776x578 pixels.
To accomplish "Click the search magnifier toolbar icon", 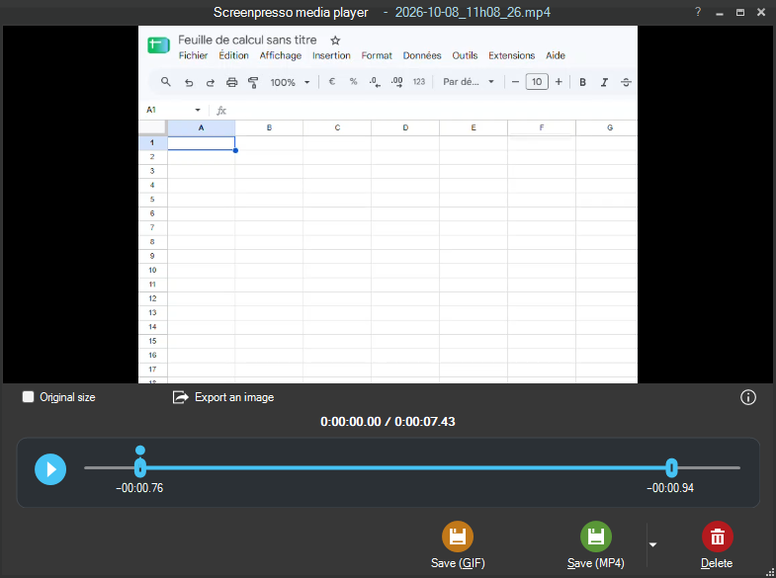I will (166, 82).
